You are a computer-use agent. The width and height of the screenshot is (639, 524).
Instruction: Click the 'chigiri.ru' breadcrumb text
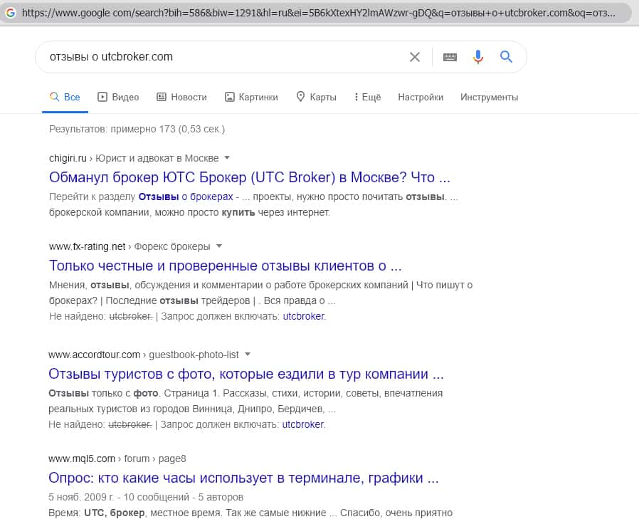point(68,158)
